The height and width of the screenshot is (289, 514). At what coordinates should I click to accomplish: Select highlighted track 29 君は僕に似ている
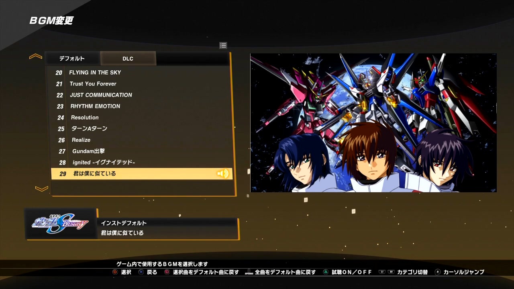(142, 174)
